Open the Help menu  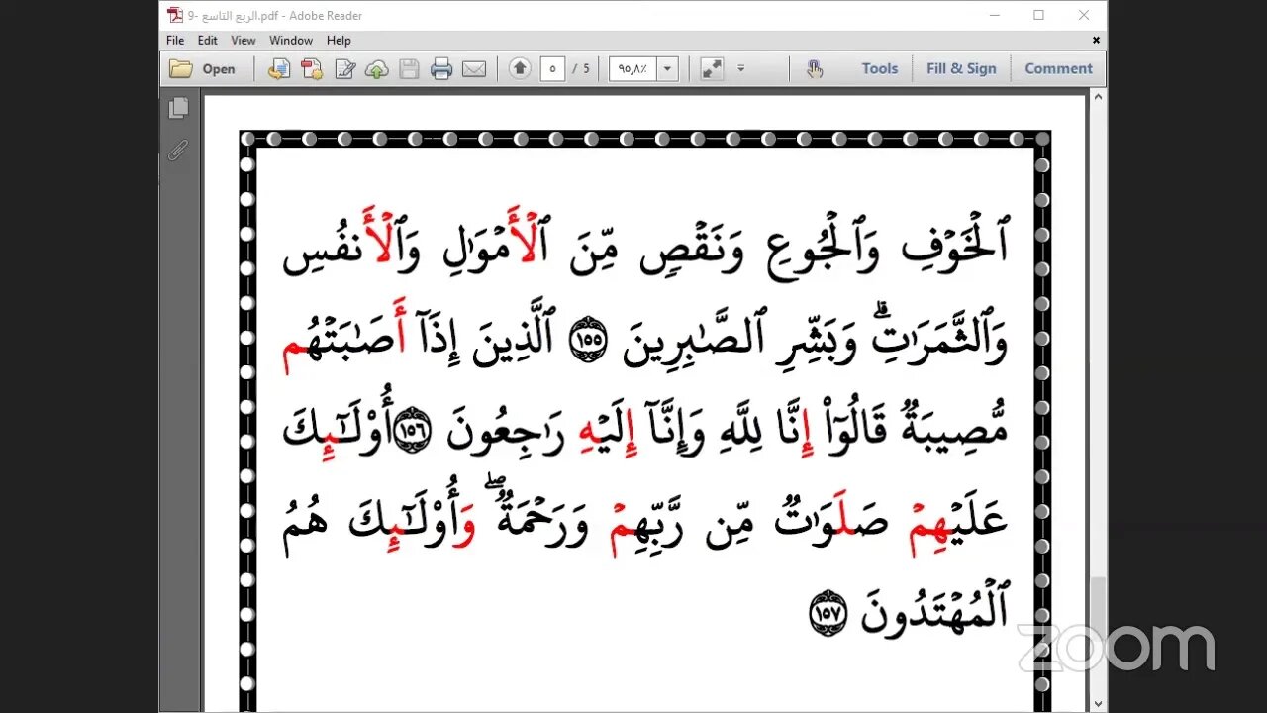tap(339, 41)
